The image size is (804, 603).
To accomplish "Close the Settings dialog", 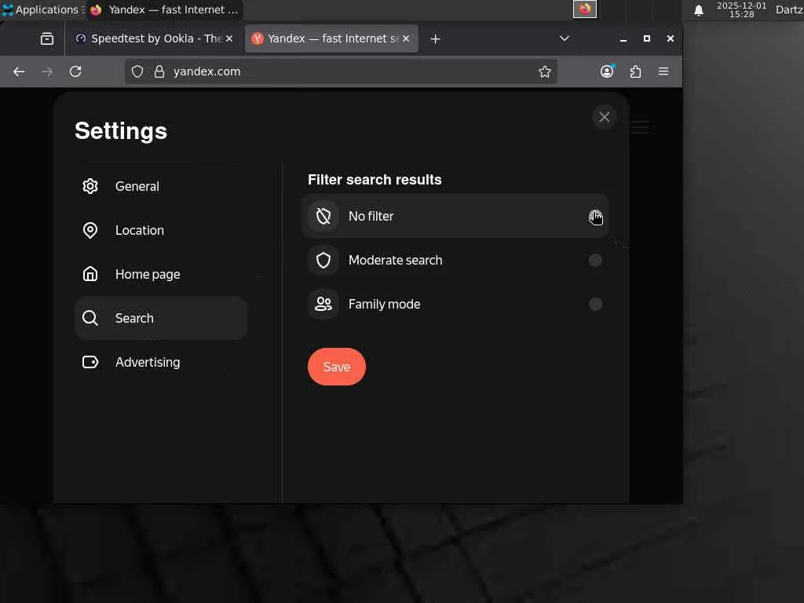I will point(604,117).
